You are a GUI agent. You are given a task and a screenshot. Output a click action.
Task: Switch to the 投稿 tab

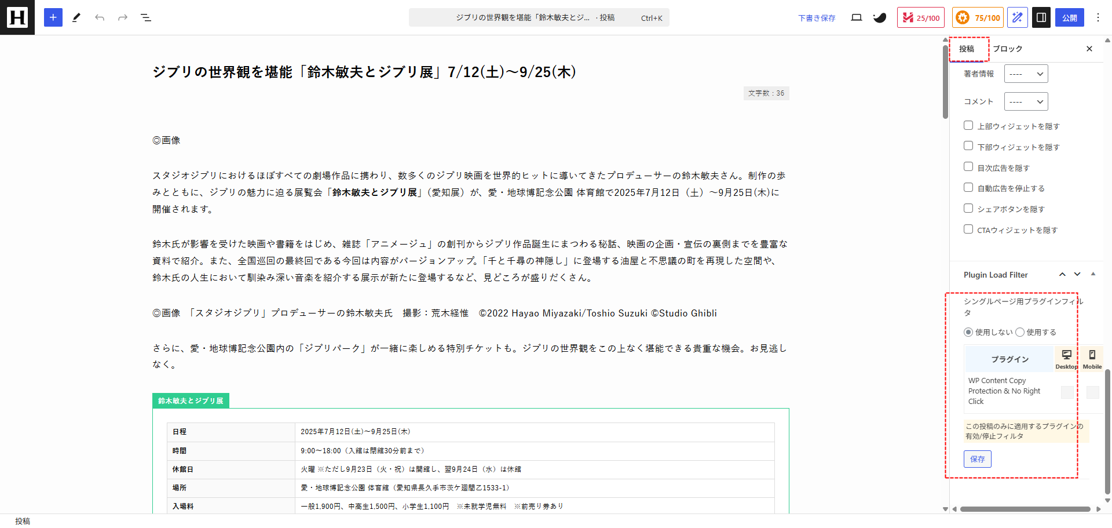click(x=967, y=49)
